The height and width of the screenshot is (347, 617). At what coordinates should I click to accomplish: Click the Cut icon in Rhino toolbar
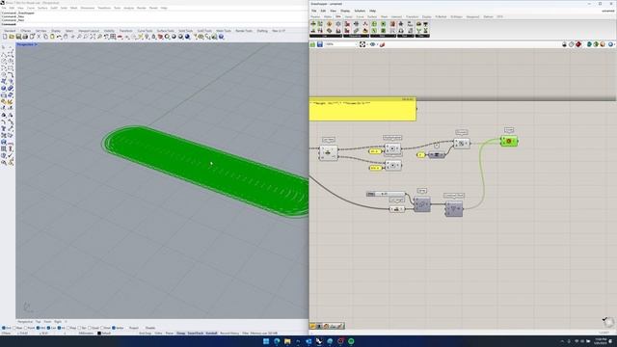click(x=39, y=37)
